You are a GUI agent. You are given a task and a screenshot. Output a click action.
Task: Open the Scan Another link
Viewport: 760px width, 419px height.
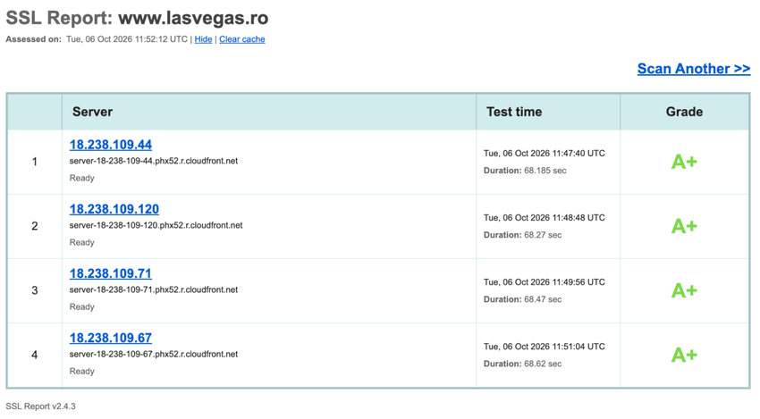point(694,69)
